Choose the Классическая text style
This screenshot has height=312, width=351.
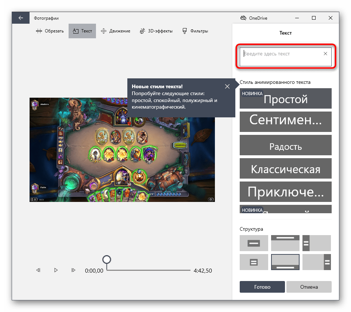[286, 169]
